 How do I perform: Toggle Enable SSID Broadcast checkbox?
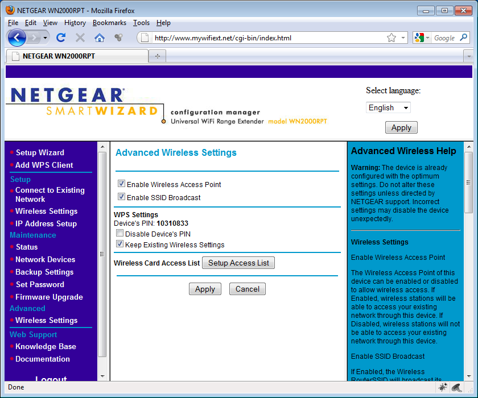(x=121, y=196)
